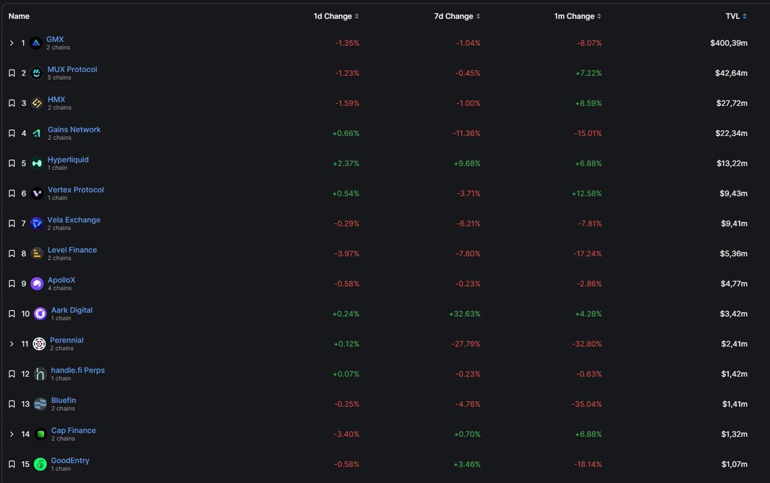Click the Vela Exchange logo icon
The image size is (770, 483).
(37, 223)
